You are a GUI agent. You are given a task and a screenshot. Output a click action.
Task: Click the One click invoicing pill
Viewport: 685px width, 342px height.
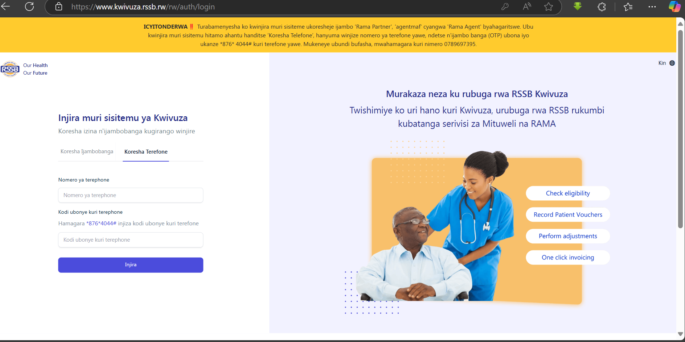568,257
